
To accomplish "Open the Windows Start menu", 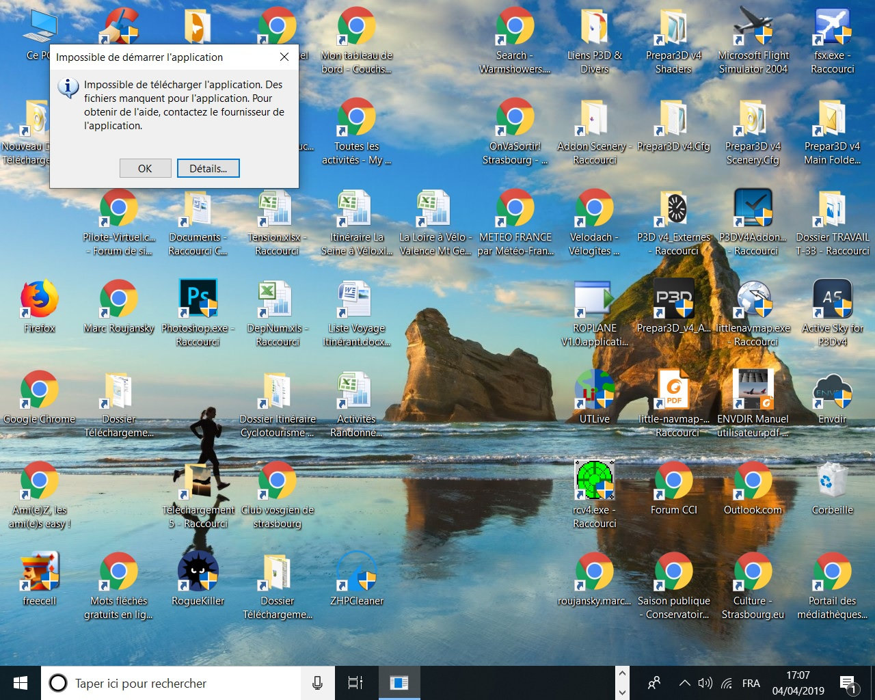I will click(21, 683).
